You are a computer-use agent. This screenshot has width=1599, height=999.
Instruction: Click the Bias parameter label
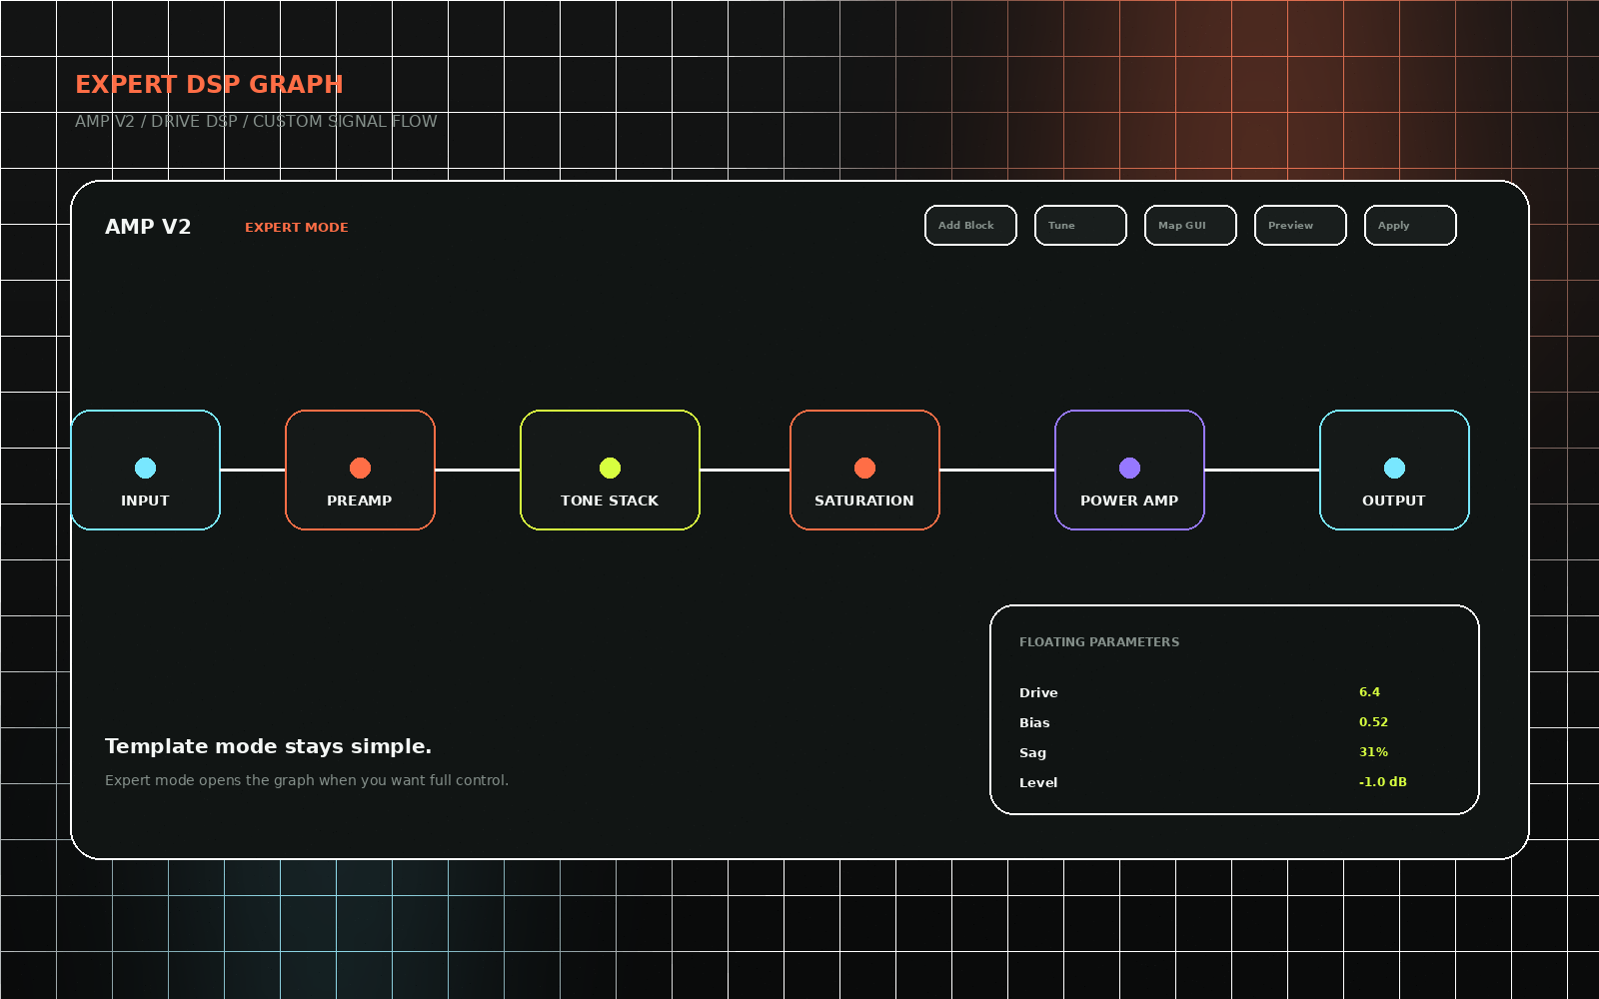[1034, 722]
